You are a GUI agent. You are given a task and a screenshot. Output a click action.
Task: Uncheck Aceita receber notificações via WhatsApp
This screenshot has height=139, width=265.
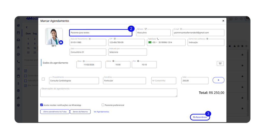pyautogui.click(x=42, y=105)
